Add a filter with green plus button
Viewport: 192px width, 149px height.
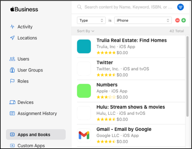pos(183,20)
